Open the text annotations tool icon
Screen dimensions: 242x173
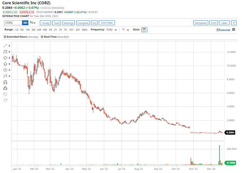coord(5,52)
